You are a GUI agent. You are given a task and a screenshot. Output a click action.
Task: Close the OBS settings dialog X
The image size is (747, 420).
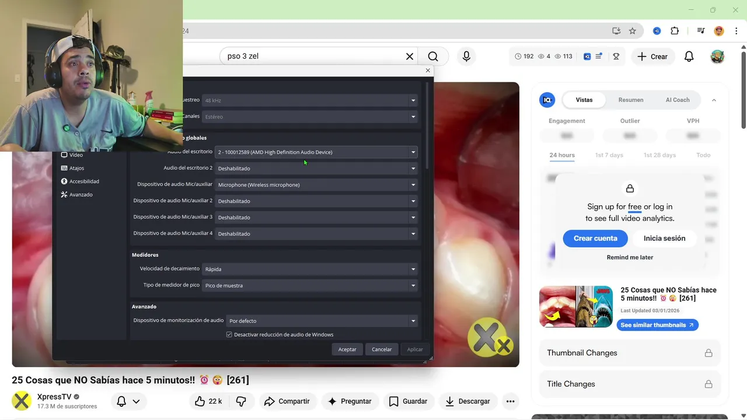428,71
